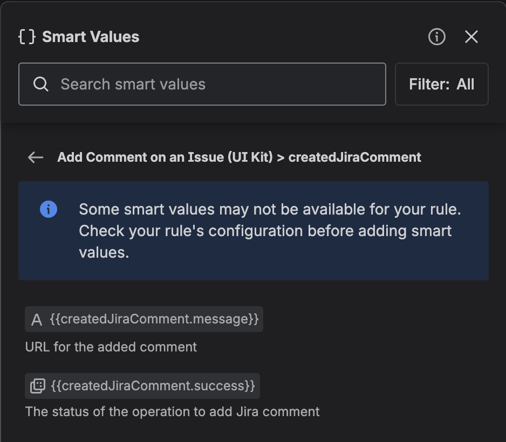This screenshot has width=506, height=442.
Task: Expand the createdJiraComment breadcrumb entry
Action: pos(354,157)
